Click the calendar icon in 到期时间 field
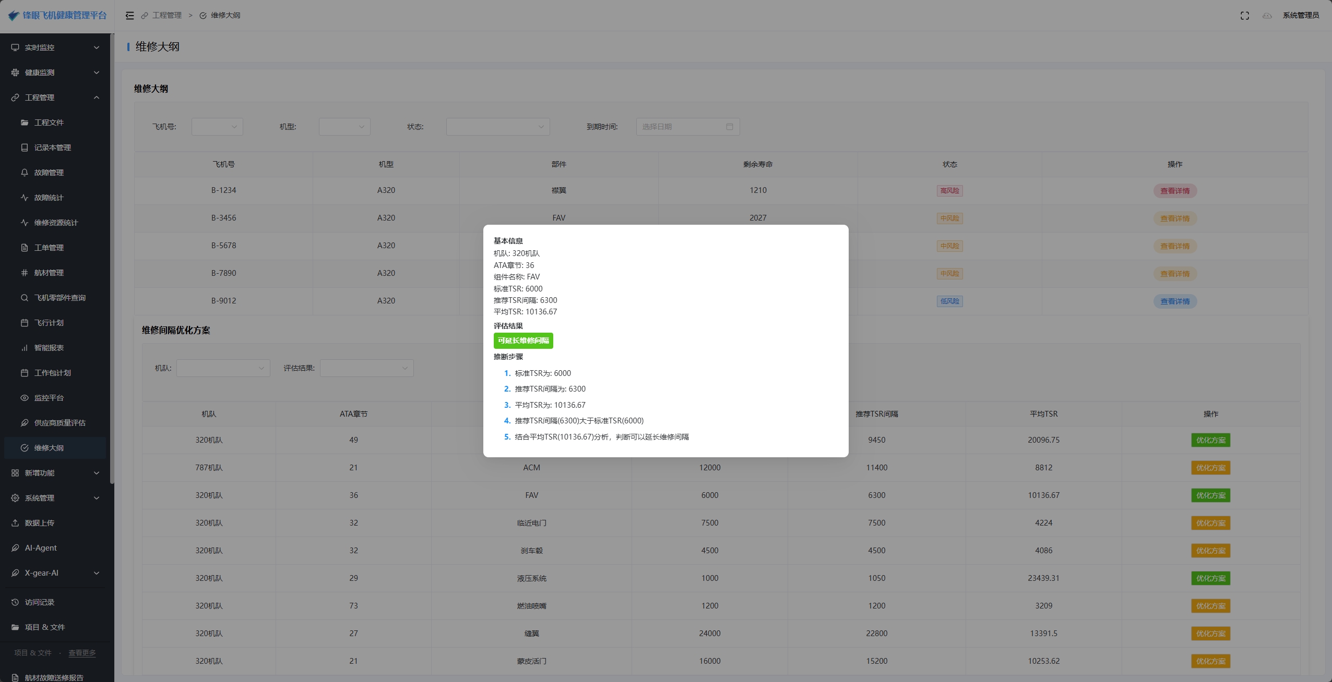The height and width of the screenshot is (682, 1332). click(x=730, y=127)
